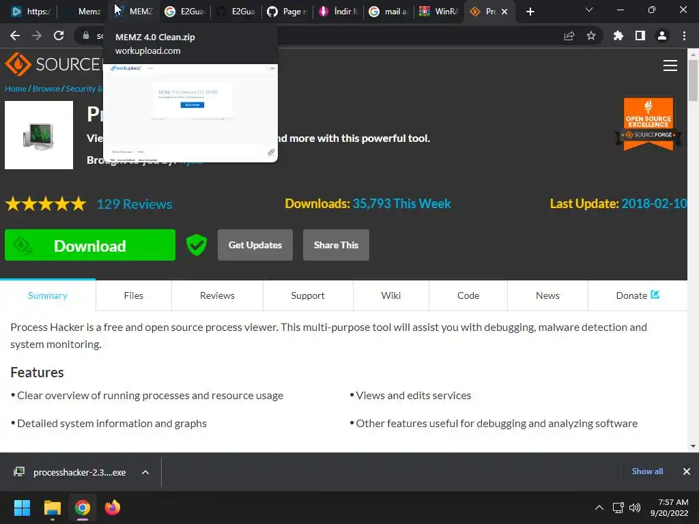Go back with the browser back arrow
The image size is (699, 524).
[15, 35]
